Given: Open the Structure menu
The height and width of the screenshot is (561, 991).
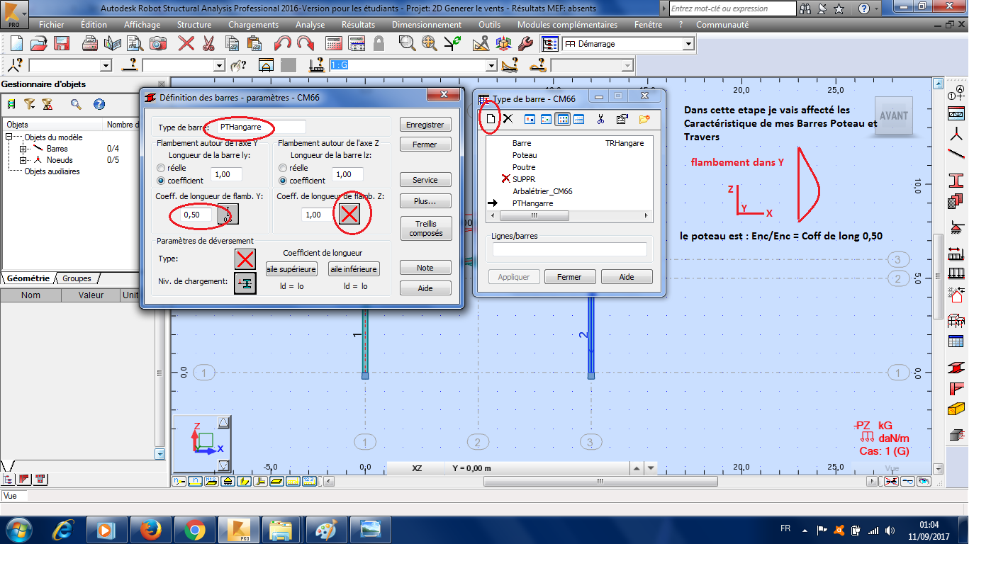Looking at the screenshot, I should coord(194,24).
